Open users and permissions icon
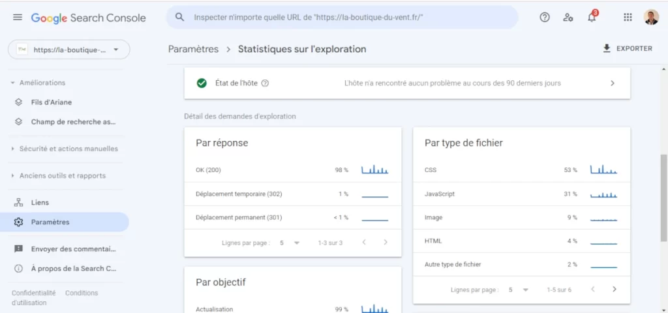This screenshot has width=668, height=313. click(568, 18)
